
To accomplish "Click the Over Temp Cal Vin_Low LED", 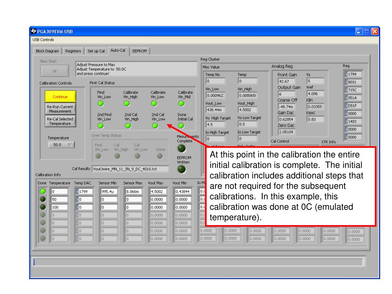I will pos(137,156).
